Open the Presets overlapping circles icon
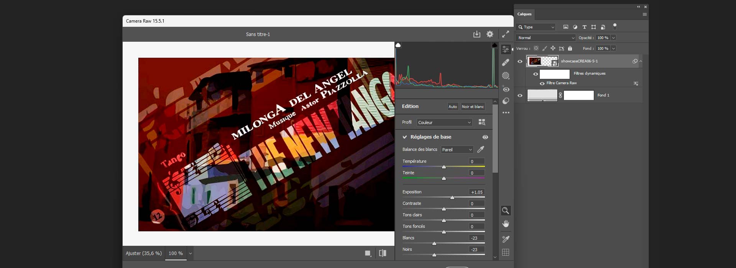 pyautogui.click(x=506, y=101)
